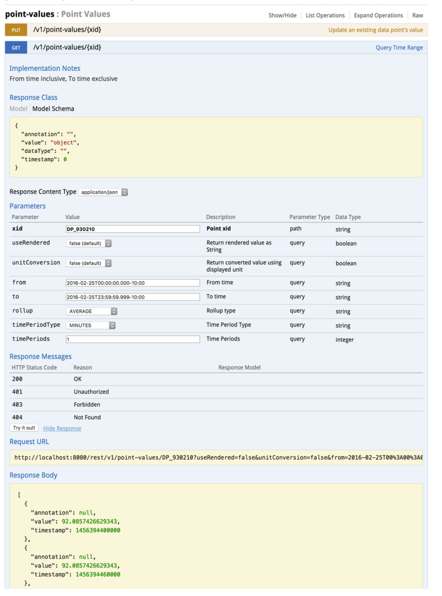Viewport: 442px width, 596px height.
Task: Click the Request URL box
Action: click(x=216, y=458)
